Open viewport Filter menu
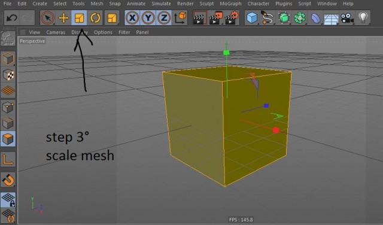Screen dimensions: 383x225 pos(124,32)
